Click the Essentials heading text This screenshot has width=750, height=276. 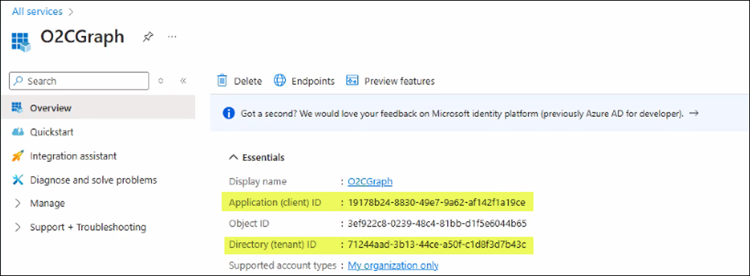click(x=264, y=158)
